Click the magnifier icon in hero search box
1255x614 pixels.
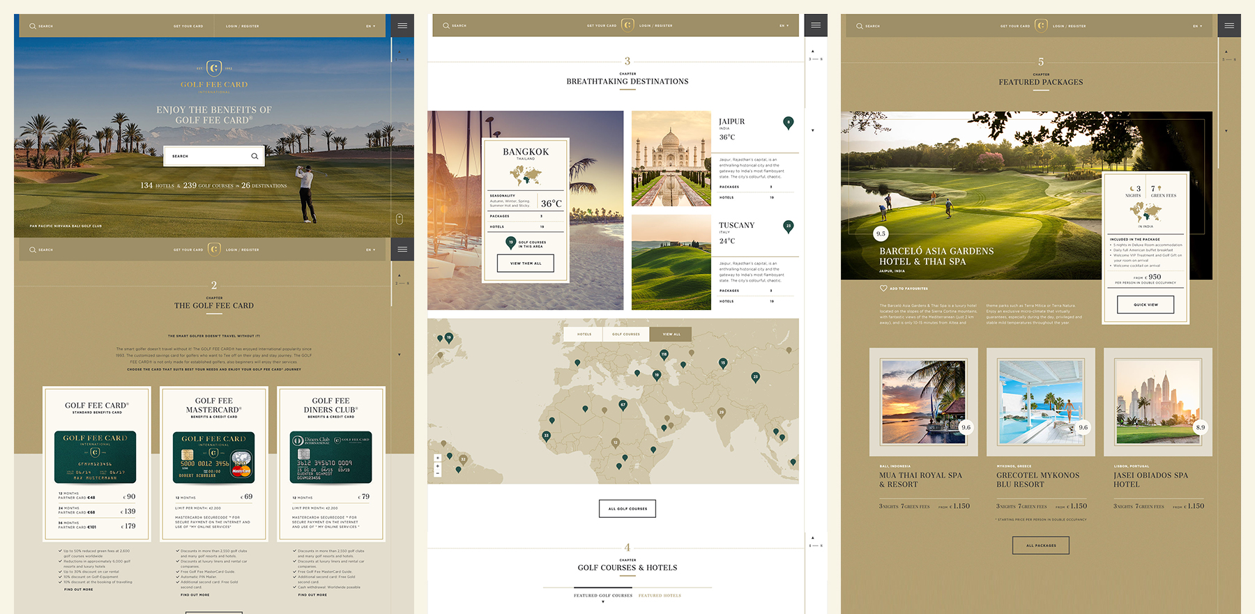tap(254, 156)
